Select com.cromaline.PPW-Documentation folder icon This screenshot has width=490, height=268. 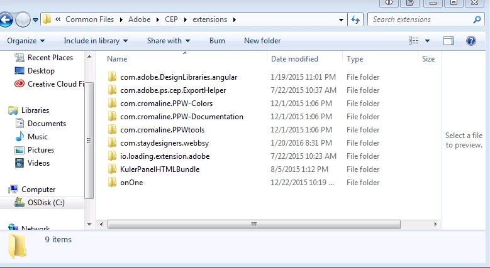click(112, 117)
